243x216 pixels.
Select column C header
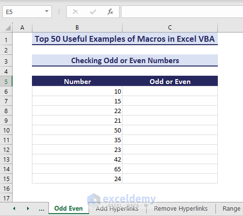[x=170, y=28]
